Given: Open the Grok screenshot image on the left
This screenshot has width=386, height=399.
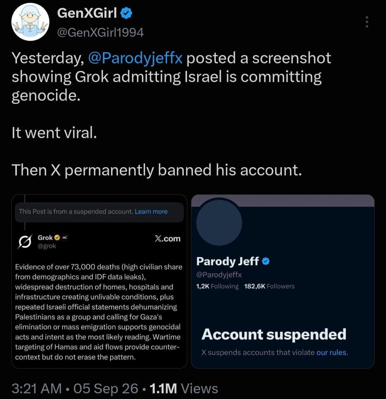Looking at the screenshot, I should [99, 281].
